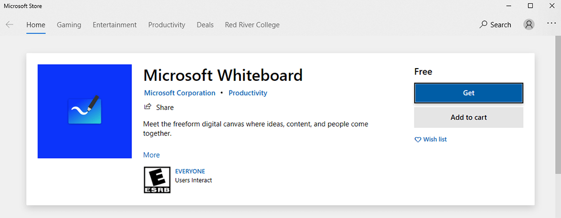Open the Deals tab

coord(205,25)
